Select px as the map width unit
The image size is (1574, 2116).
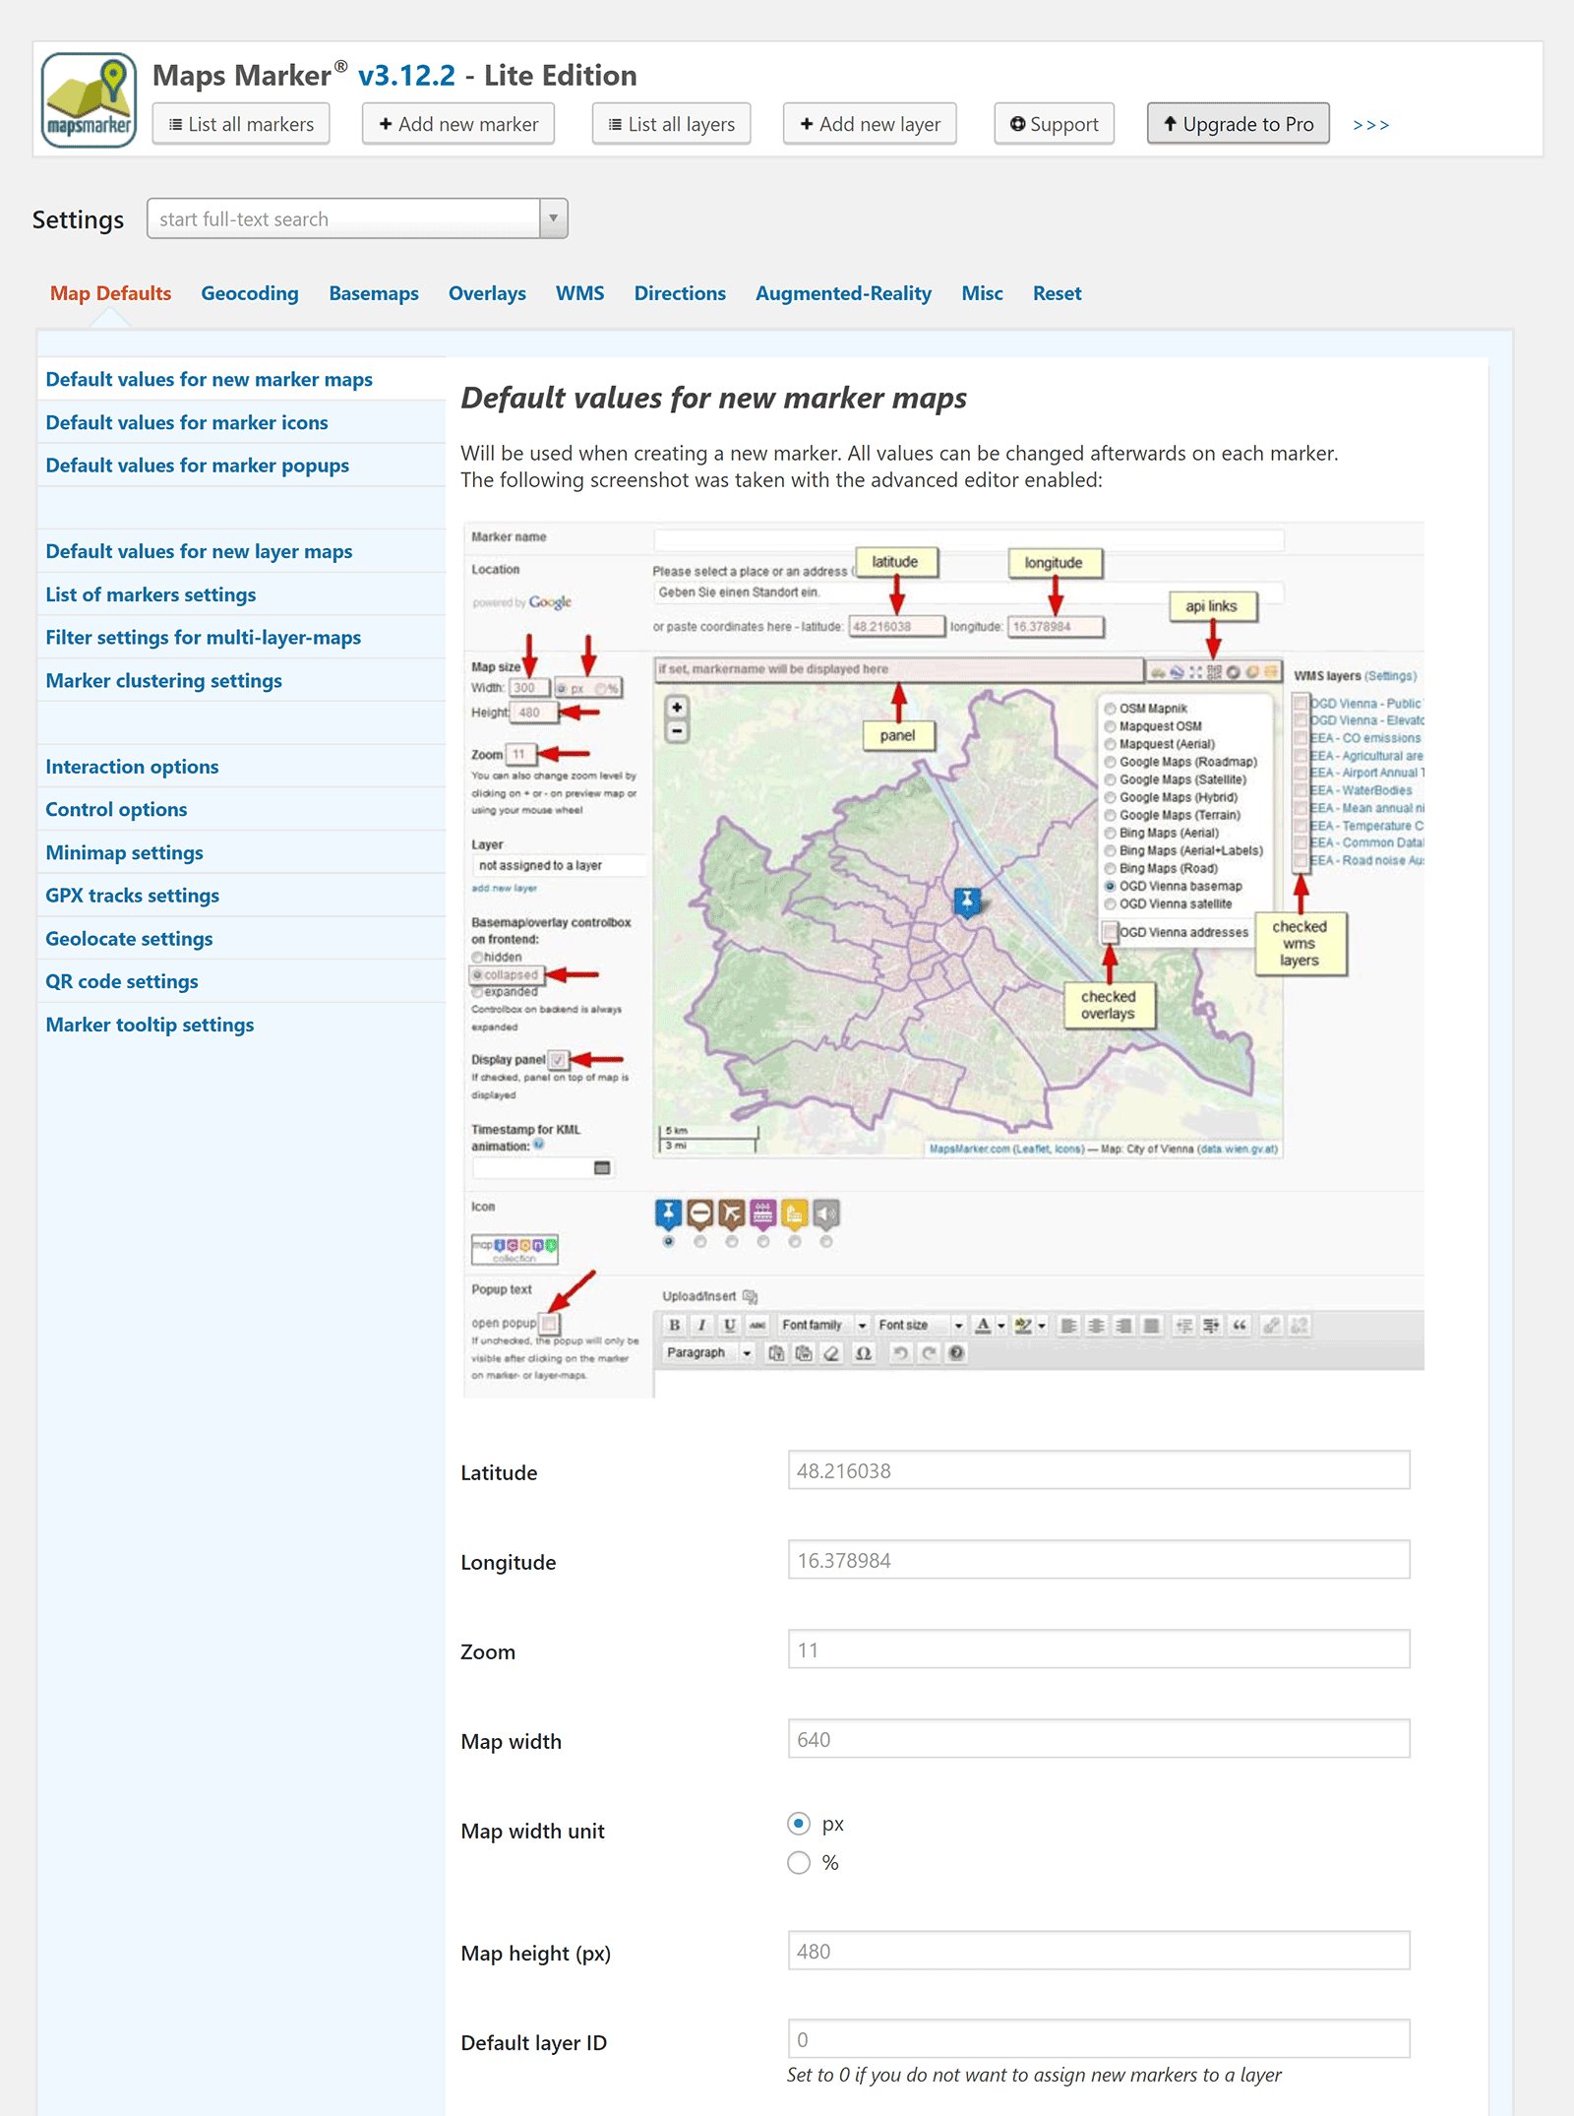799,1824
